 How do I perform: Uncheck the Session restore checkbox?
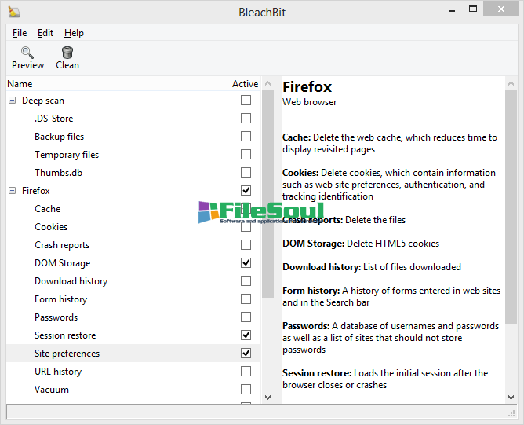click(246, 335)
